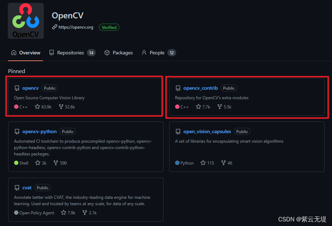The image size is (332, 226).
Task: Click the Repositories count badge 14
Action: click(91, 53)
